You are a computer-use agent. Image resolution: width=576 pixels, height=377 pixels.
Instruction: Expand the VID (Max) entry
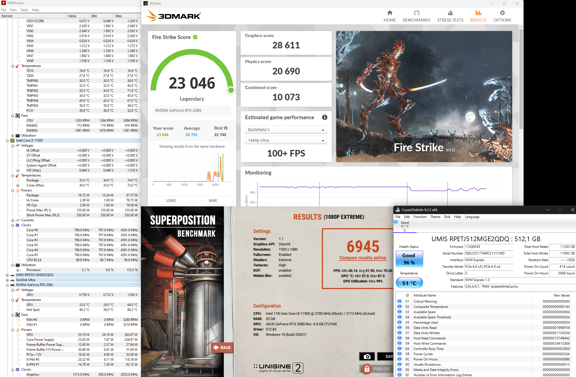18,170
